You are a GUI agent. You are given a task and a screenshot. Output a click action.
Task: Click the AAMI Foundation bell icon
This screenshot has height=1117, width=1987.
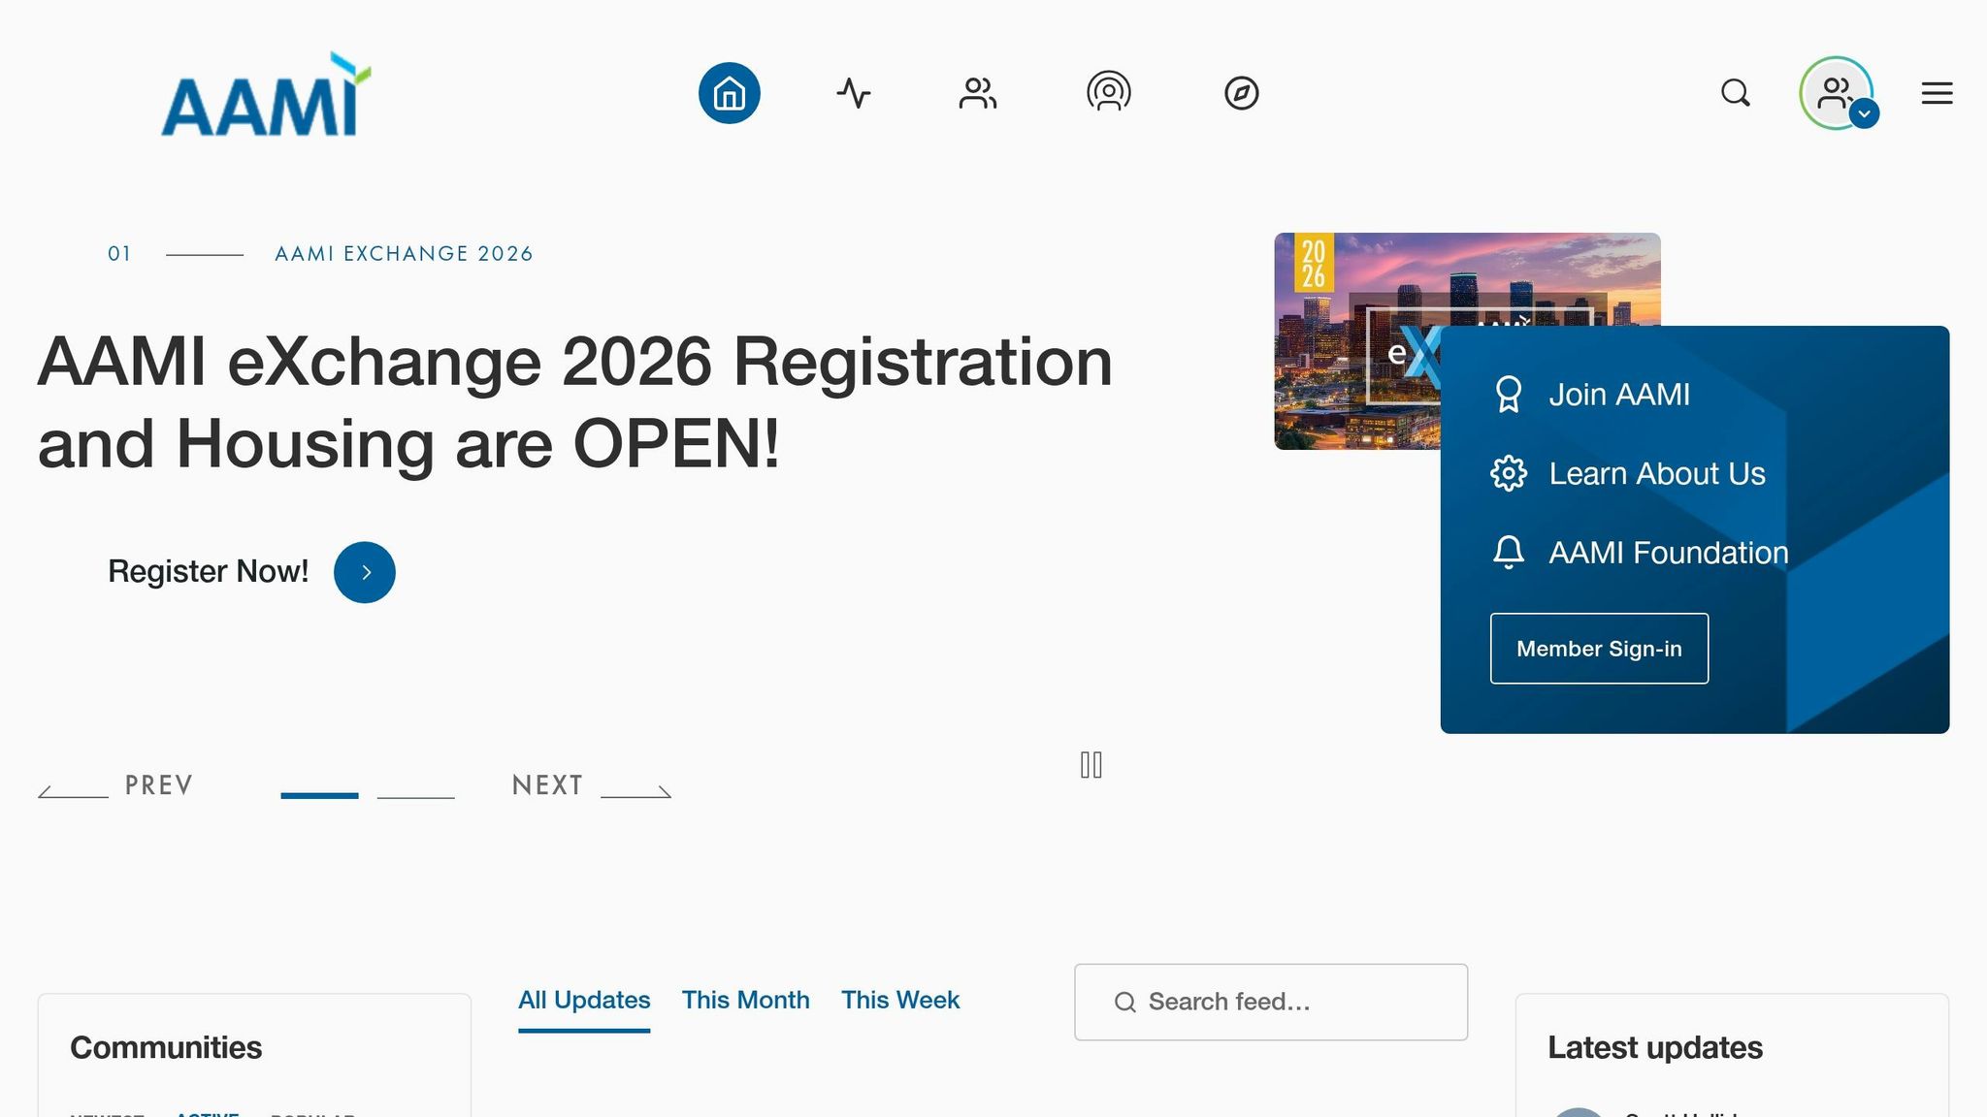[1509, 553]
